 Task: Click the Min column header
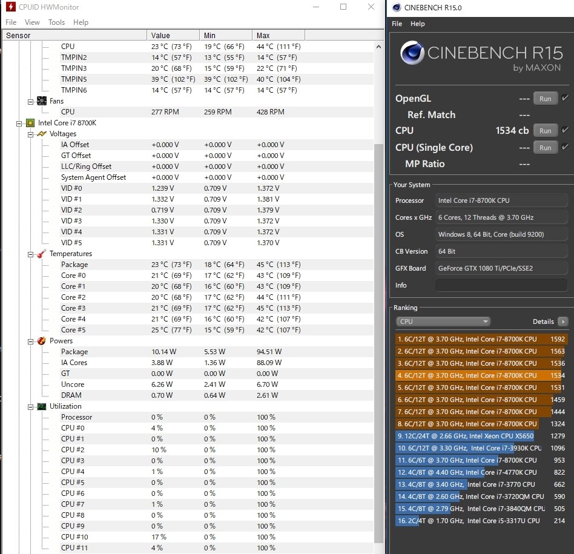pos(226,35)
